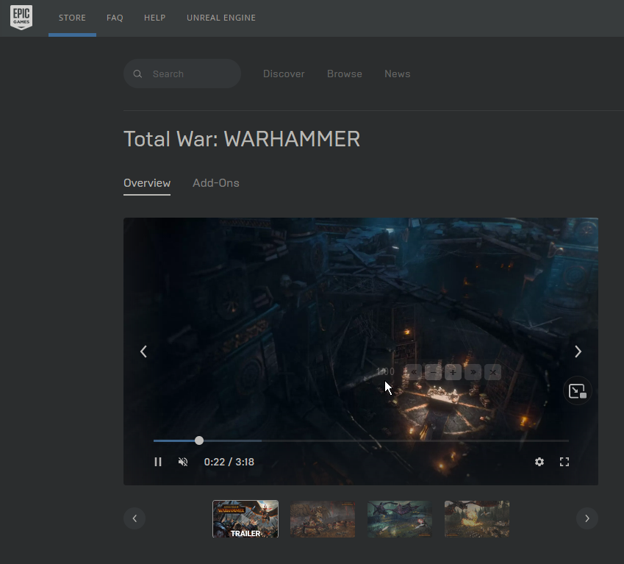624x564 pixels.
Task: Click the Total War: WARHAMMER title
Action: click(242, 139)
